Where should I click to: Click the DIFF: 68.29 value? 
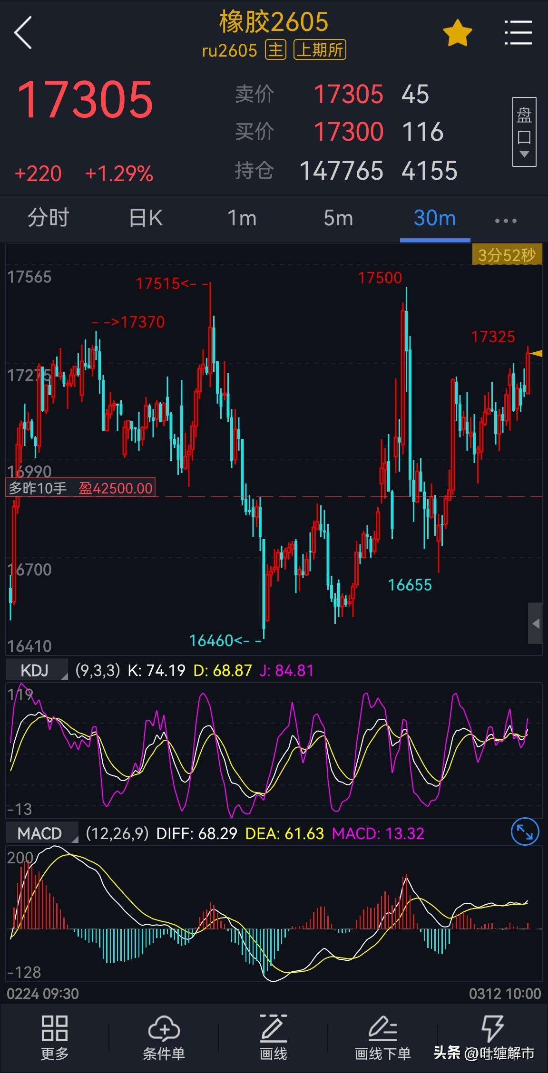196,833
